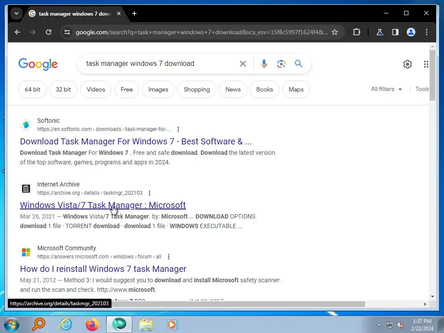
Task: Click the Softonic site name text
Action: (x=49, y=121)
